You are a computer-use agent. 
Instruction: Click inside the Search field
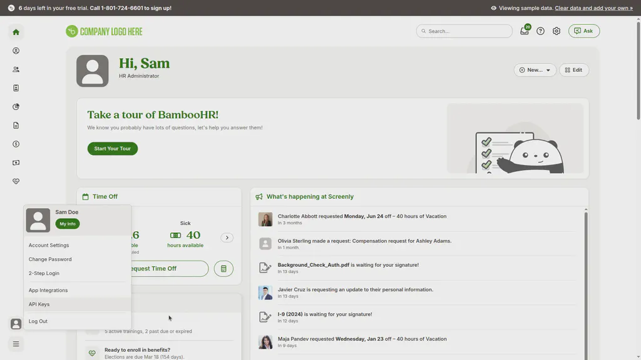coord(464,30)
